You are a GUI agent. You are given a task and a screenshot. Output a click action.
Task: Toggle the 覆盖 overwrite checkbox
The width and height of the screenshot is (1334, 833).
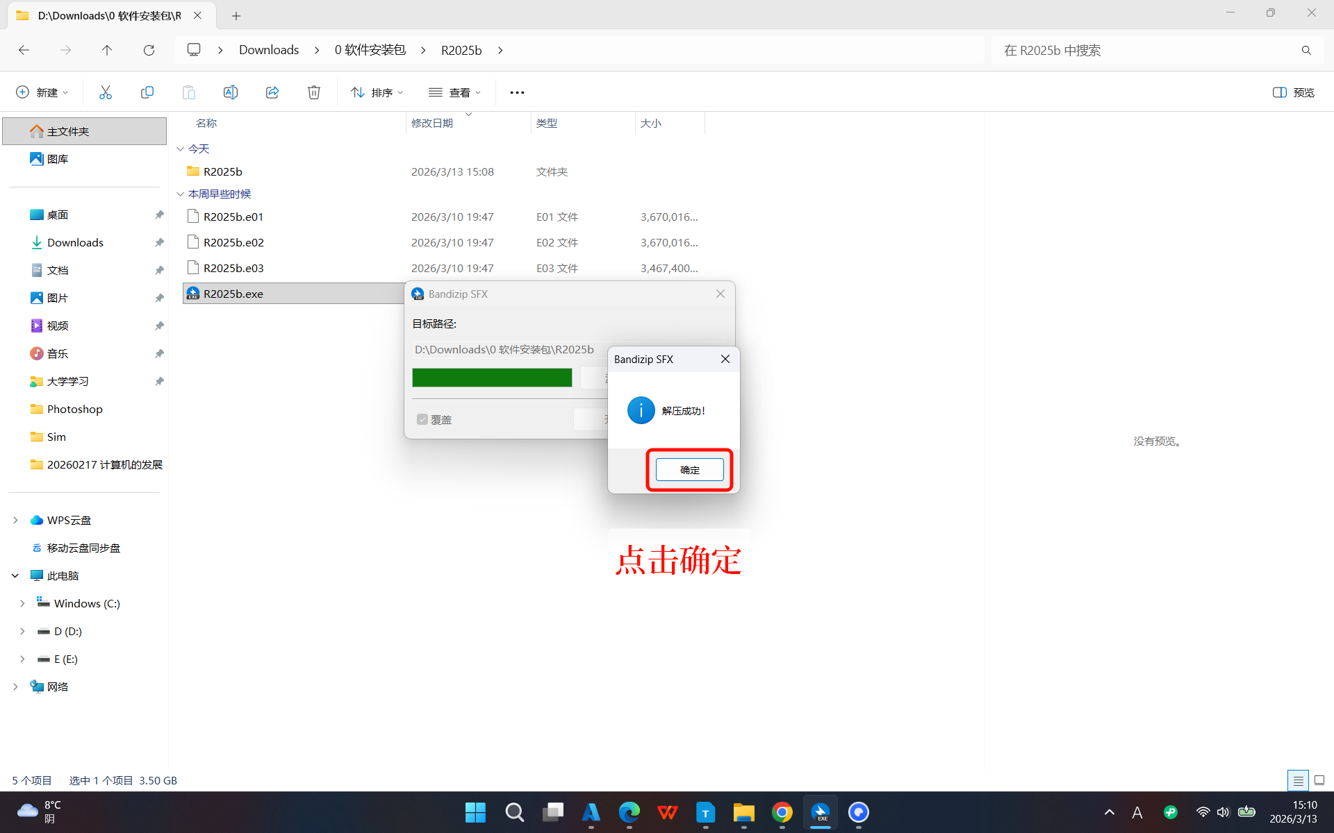(x=422, y=419)
